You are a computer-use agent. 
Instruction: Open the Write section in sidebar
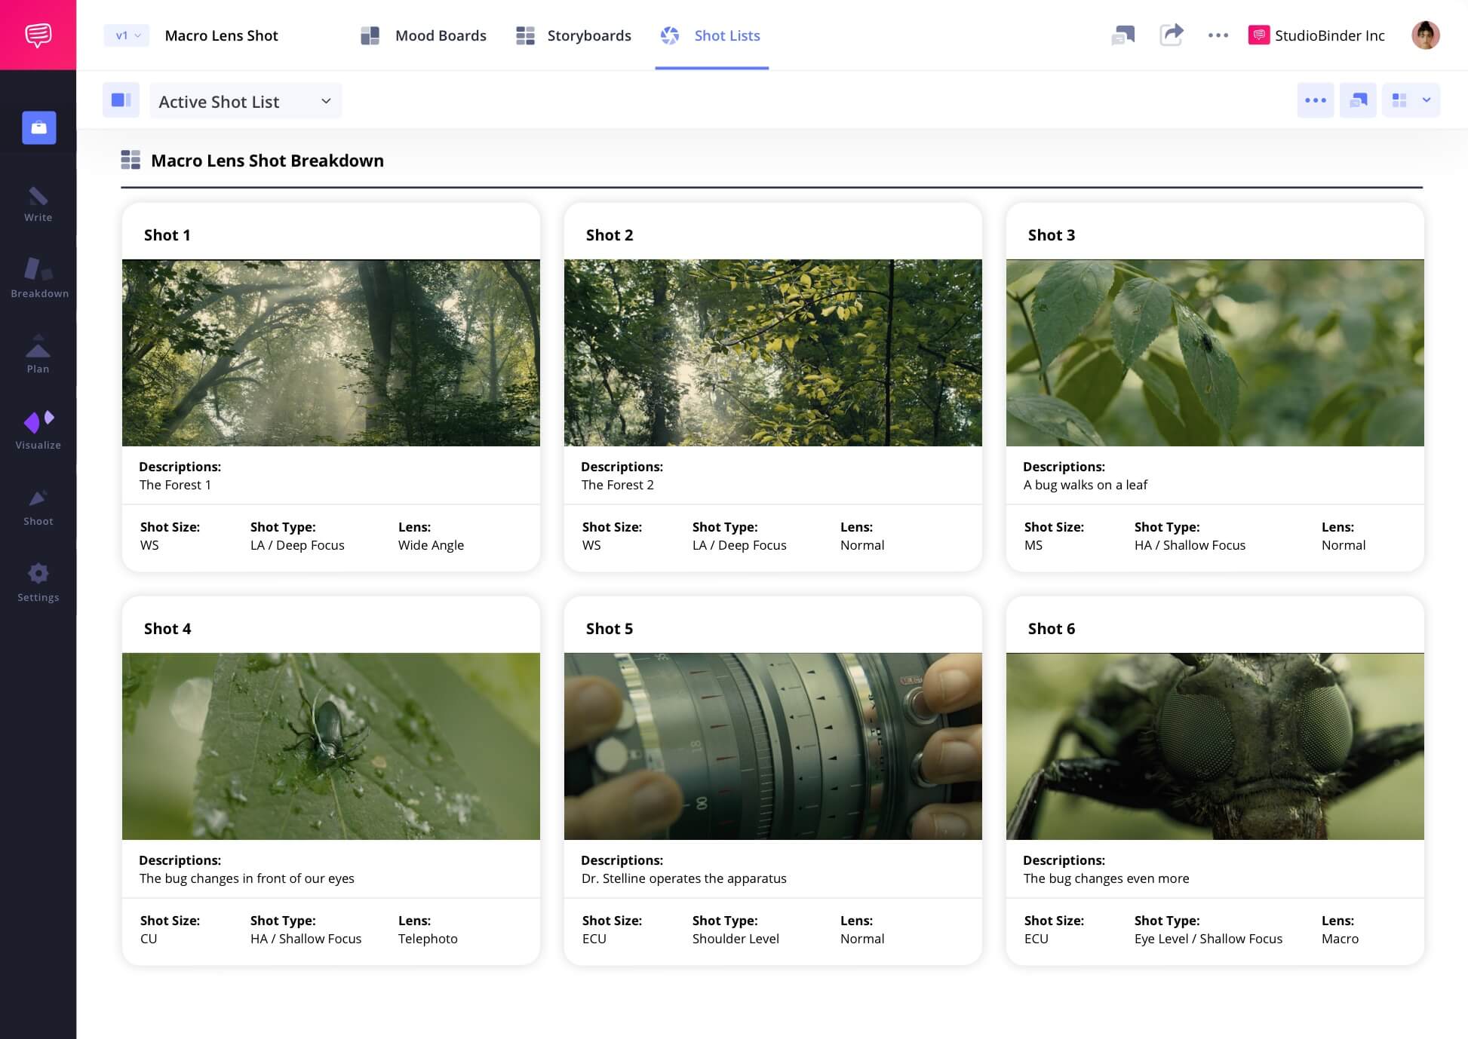point(38,204)
